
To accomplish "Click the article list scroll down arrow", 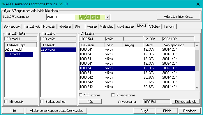I will pos(197,88).
